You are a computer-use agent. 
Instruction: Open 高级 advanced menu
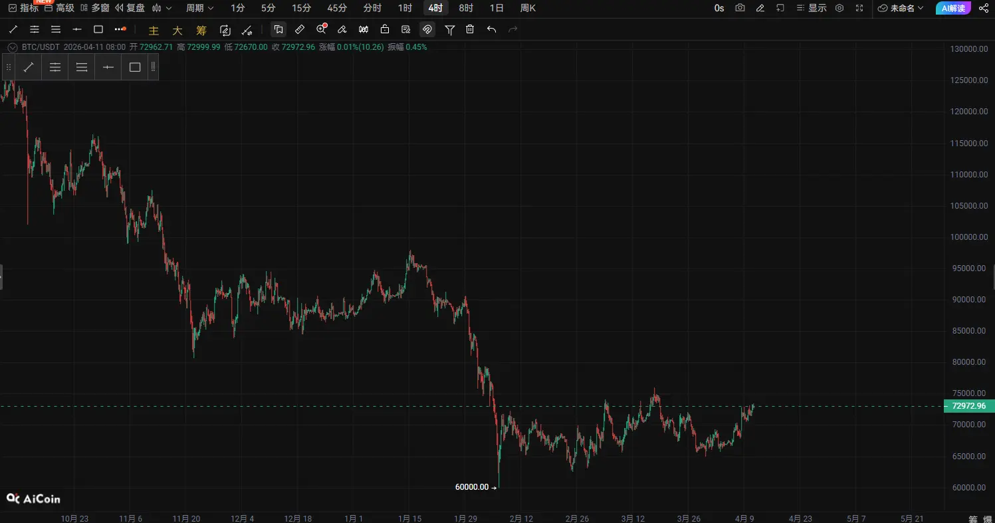pos(59,8)
